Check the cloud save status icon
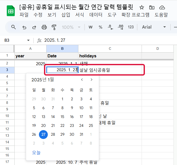 (x=162, y=7)
